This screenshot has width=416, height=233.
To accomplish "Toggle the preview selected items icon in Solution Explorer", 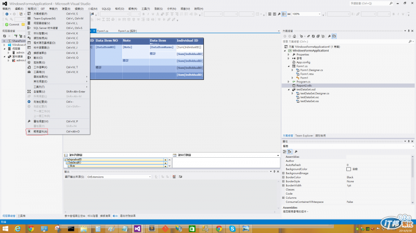I will point(334,36).
